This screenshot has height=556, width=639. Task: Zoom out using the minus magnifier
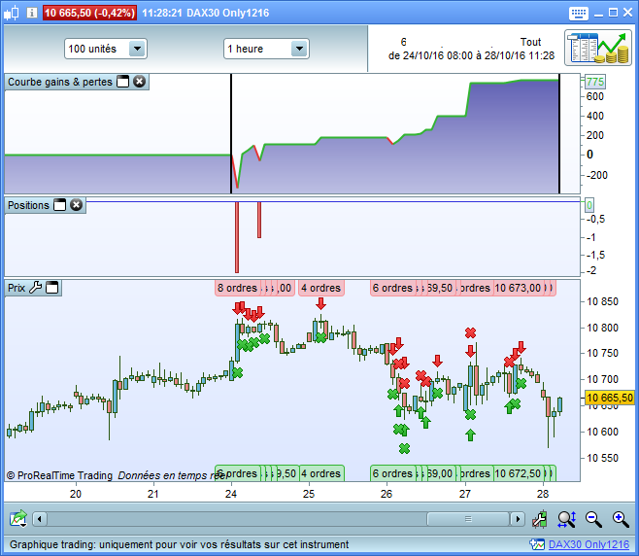tap(593, 519)
